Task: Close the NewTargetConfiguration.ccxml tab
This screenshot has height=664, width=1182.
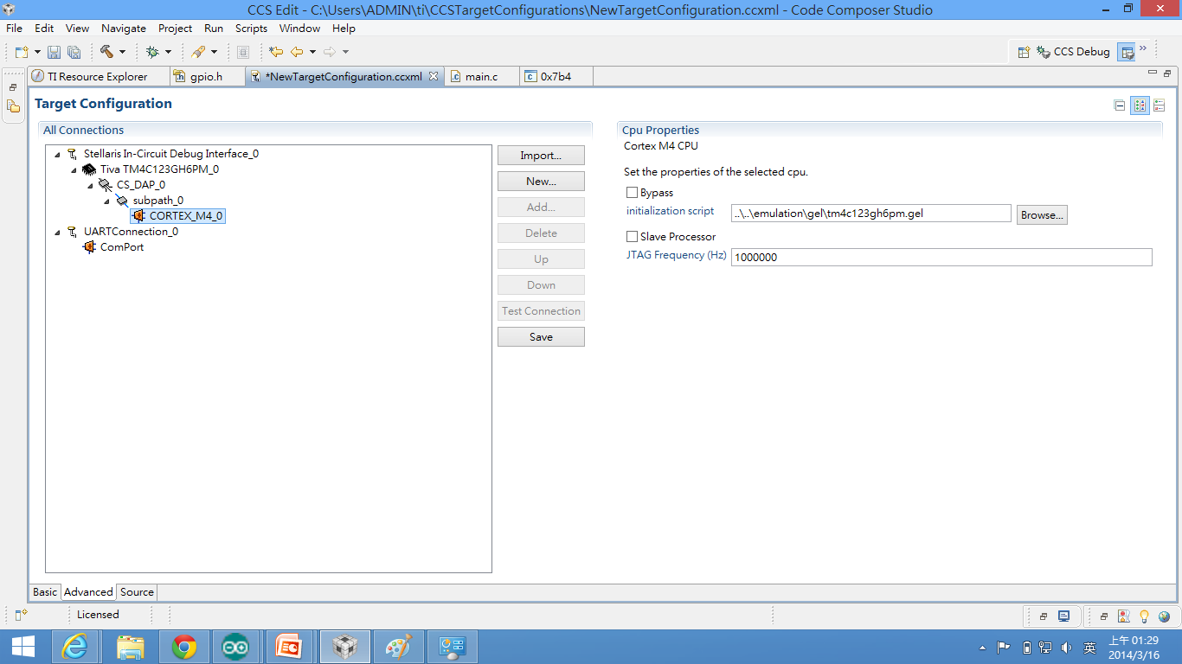Action: point(434,76)
